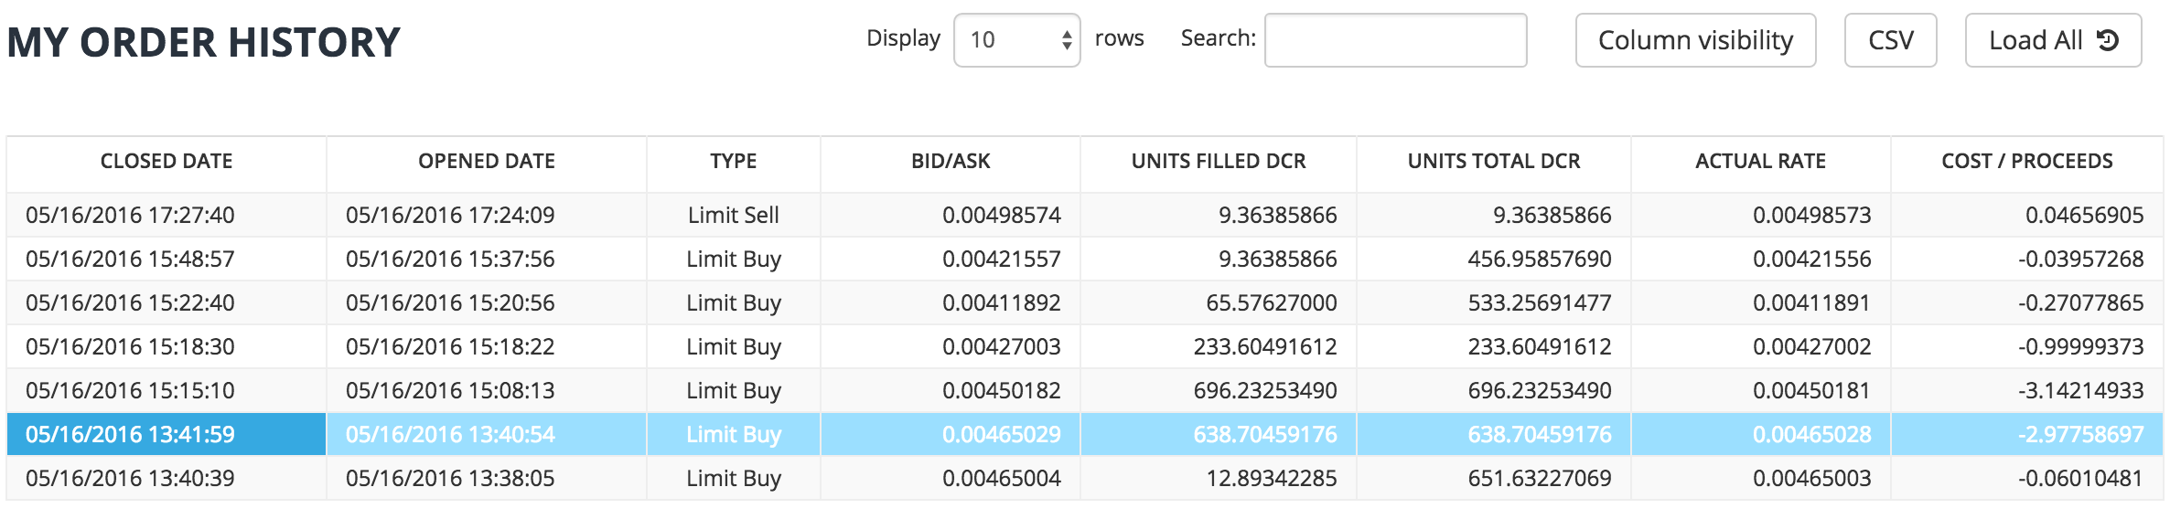
Task: Open the Display rows count dropdown
Action: pos(1016,40)
